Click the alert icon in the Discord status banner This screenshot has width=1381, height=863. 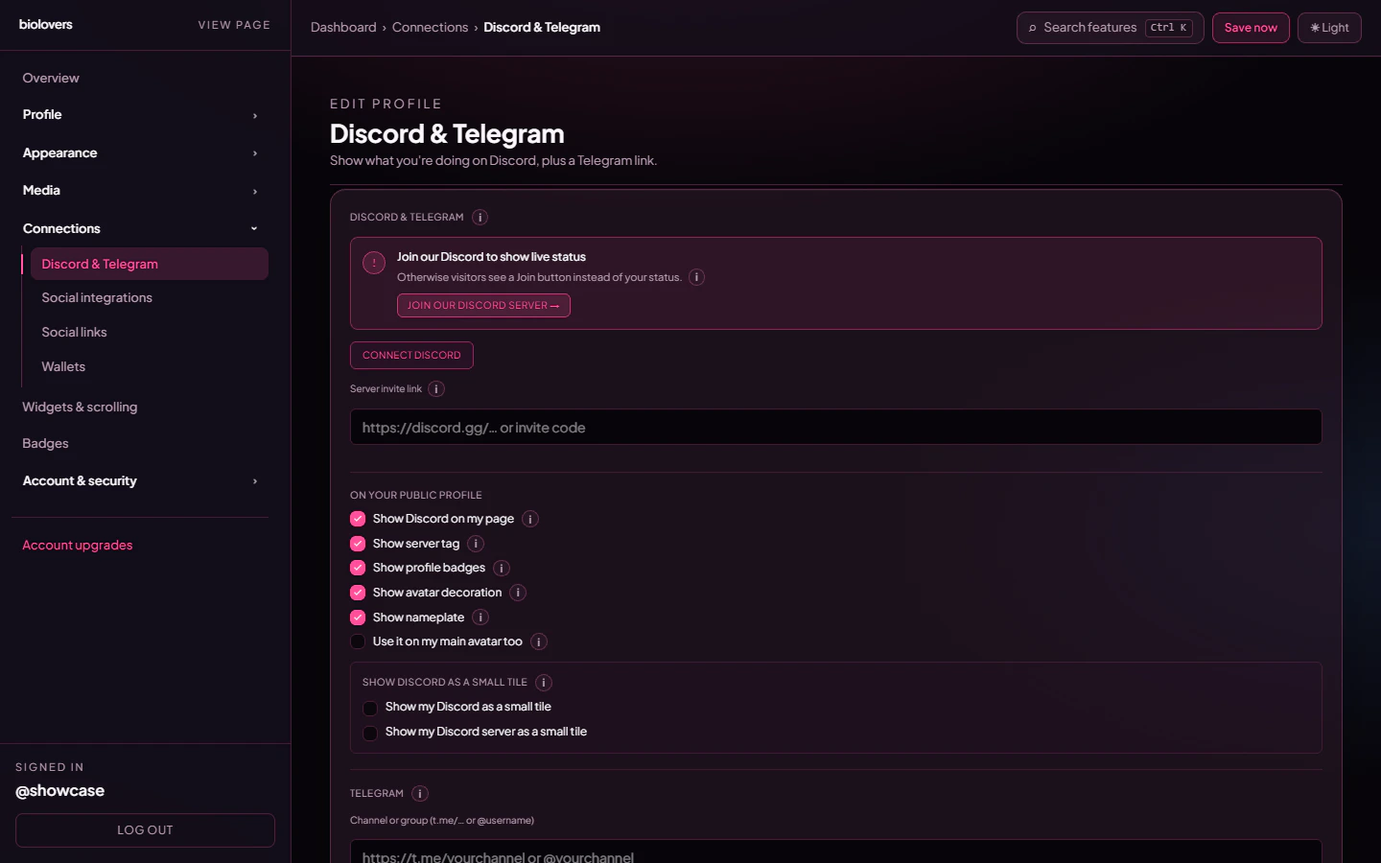coord(374,262)
